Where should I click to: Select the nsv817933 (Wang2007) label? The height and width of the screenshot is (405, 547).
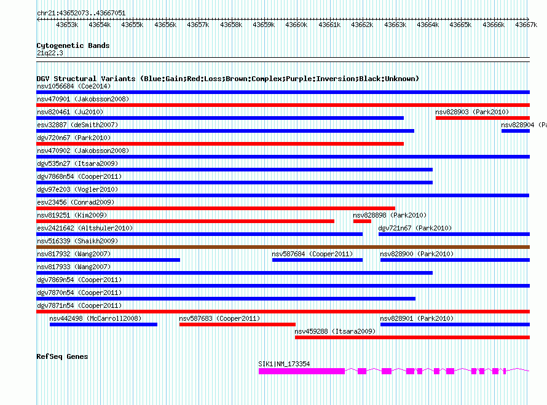[x=74, y=267]
